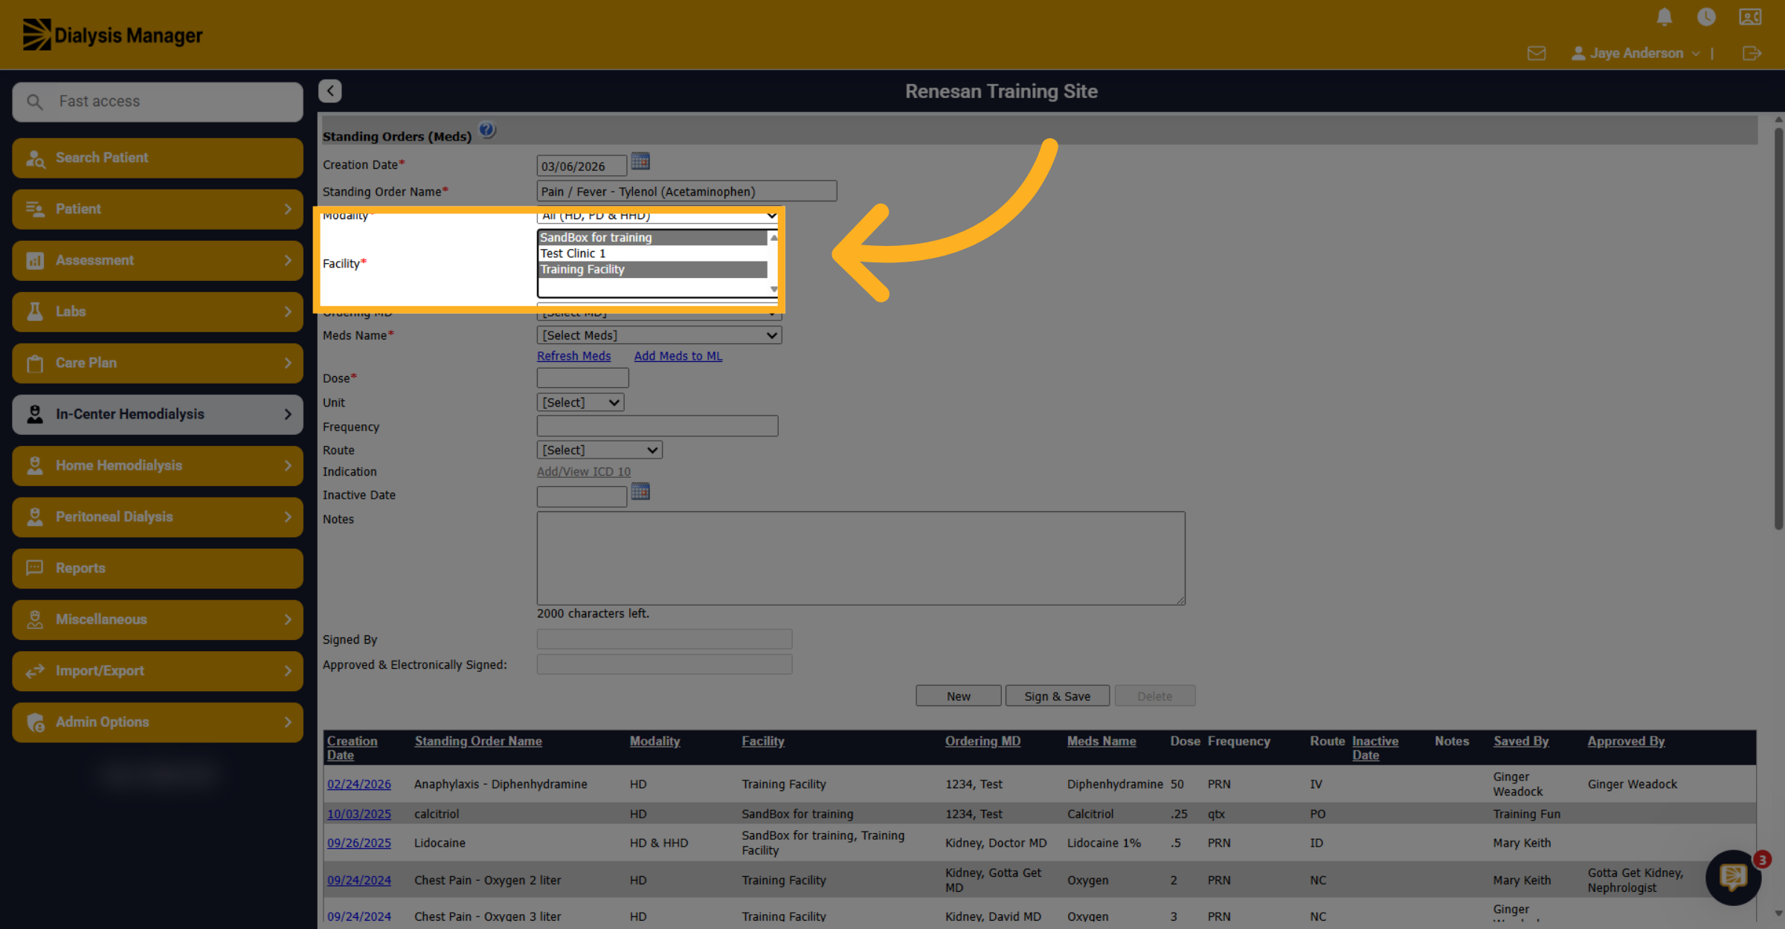The width and height of the screenshot is (1785, 929).
Task: Open Import/Export menu
Action: (158, 670)
